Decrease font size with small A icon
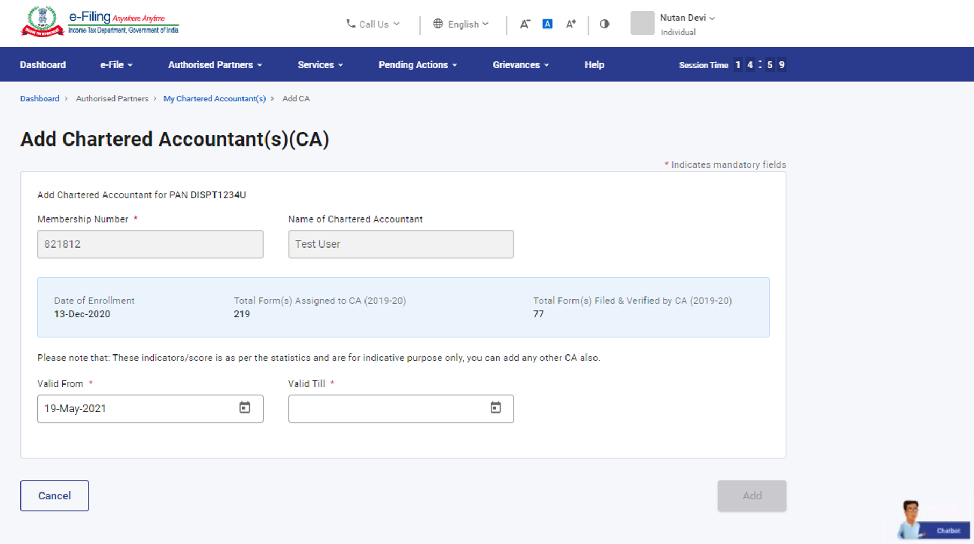Viewport: 974px width, 544px height. point(525,24)
